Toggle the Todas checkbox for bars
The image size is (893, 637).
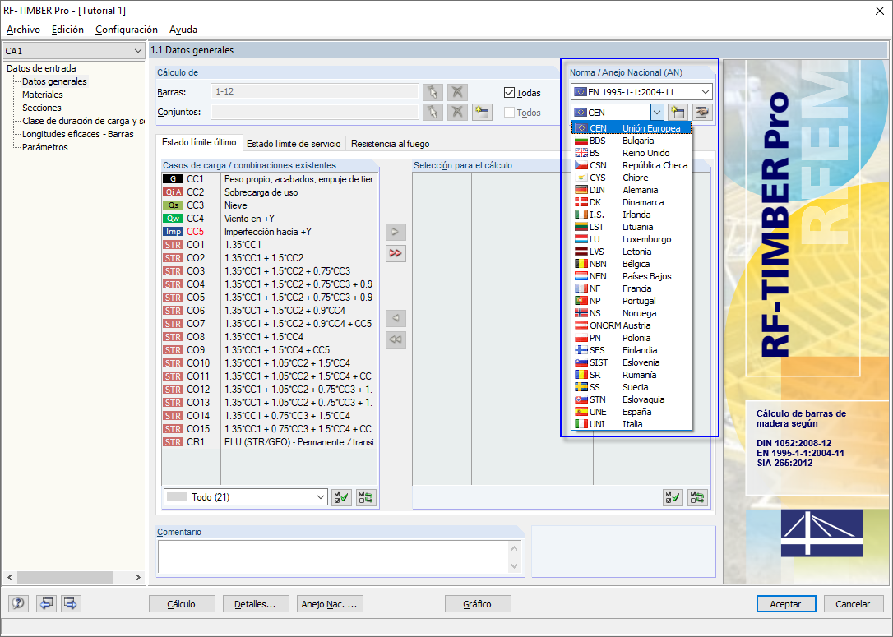point(509,92)
